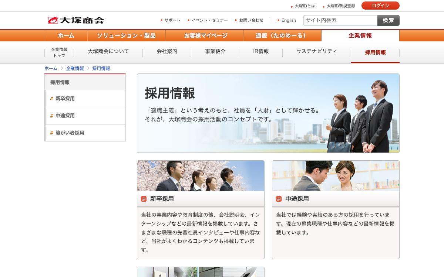Open 企業情報トップ submenu item
444x277 pixels.
click(59, 52)
